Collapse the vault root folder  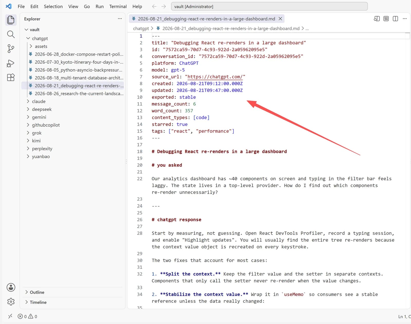[x=26, y=30]
